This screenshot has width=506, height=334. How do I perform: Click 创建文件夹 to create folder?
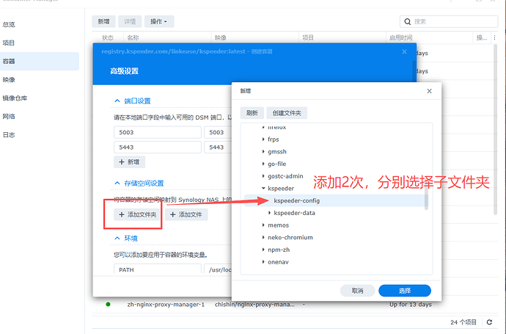[x=287, y=113]
